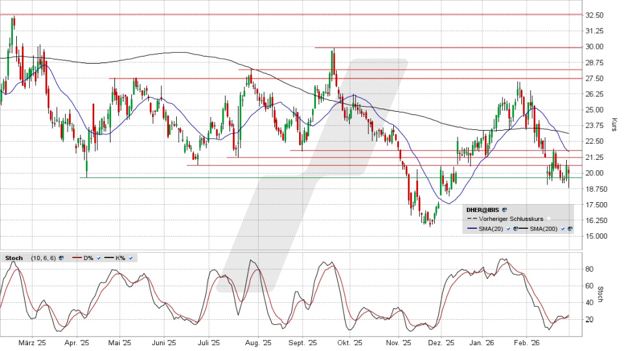Disable the D% line checkbox

[x=99, y=258]
